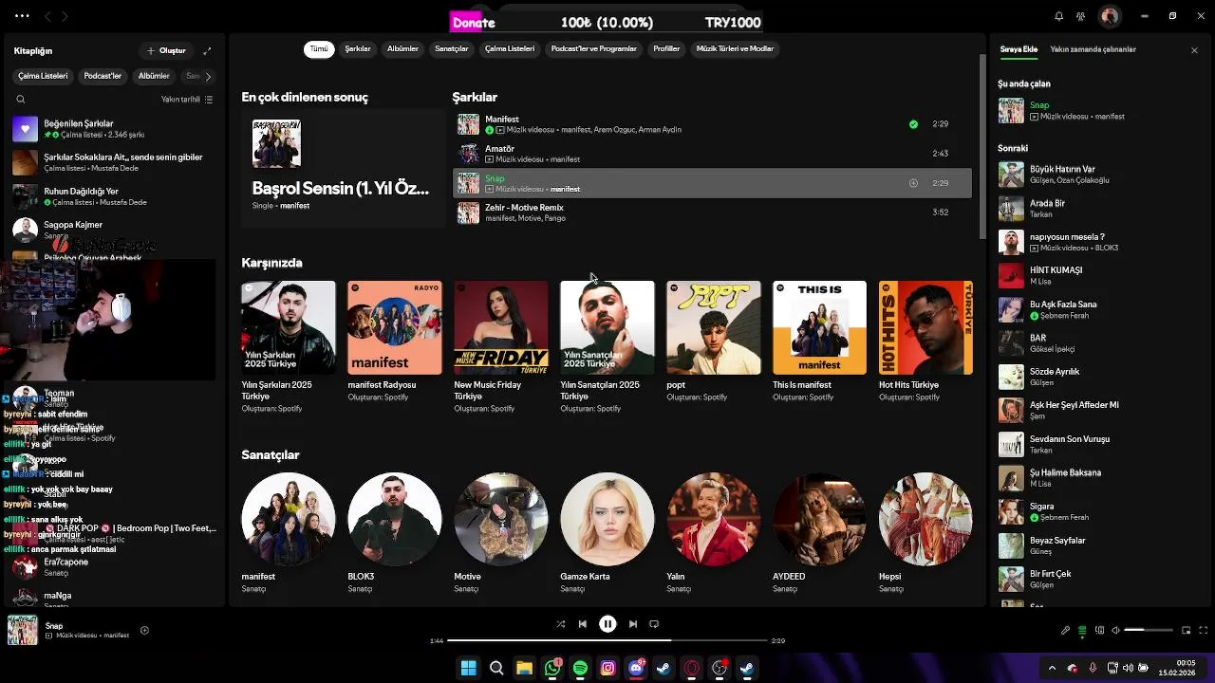Open the lyrics microphone icon

[x=1065, y=630]
